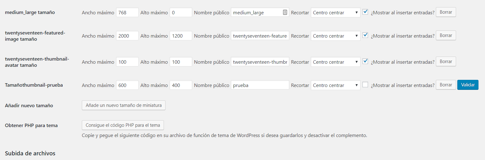The width and height of the screenshot is (485, 160).
Task: Click Añade un nuevo tamaño de miniatura
Action: [x=124, y=105]
